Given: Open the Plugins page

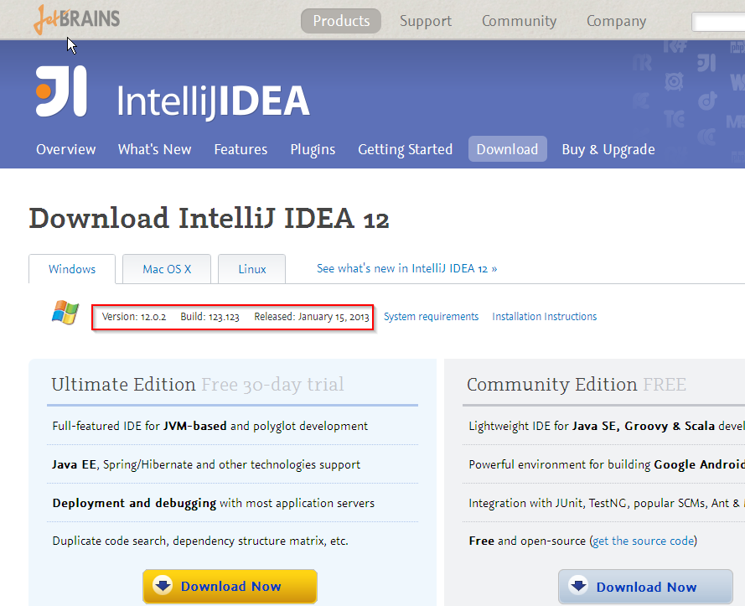Looking at the screenshot, I should [x=313, y=149].
